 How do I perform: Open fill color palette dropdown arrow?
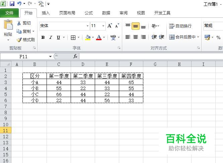93,37
